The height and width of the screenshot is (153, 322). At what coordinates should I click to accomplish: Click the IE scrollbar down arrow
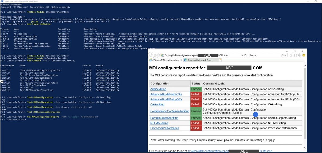tap(305, 148)
